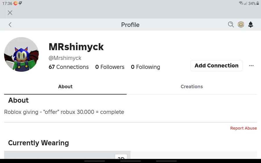This screenshot has width=261, height=163.
Task: Open the three-dot more options menu
Action: pos(251,66)
